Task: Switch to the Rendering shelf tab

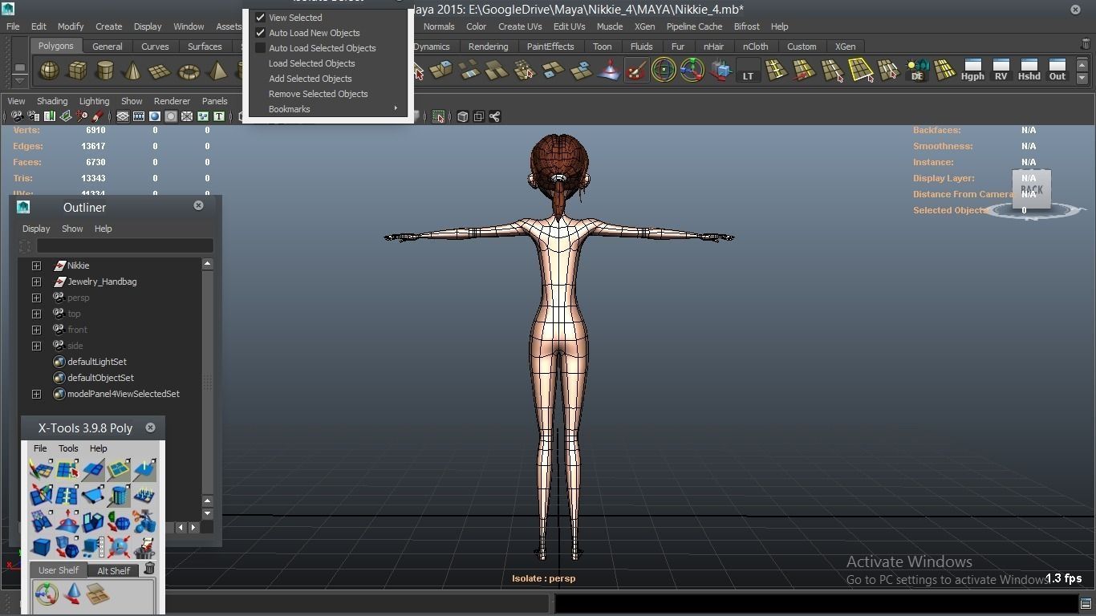Action: coord(488,47)
